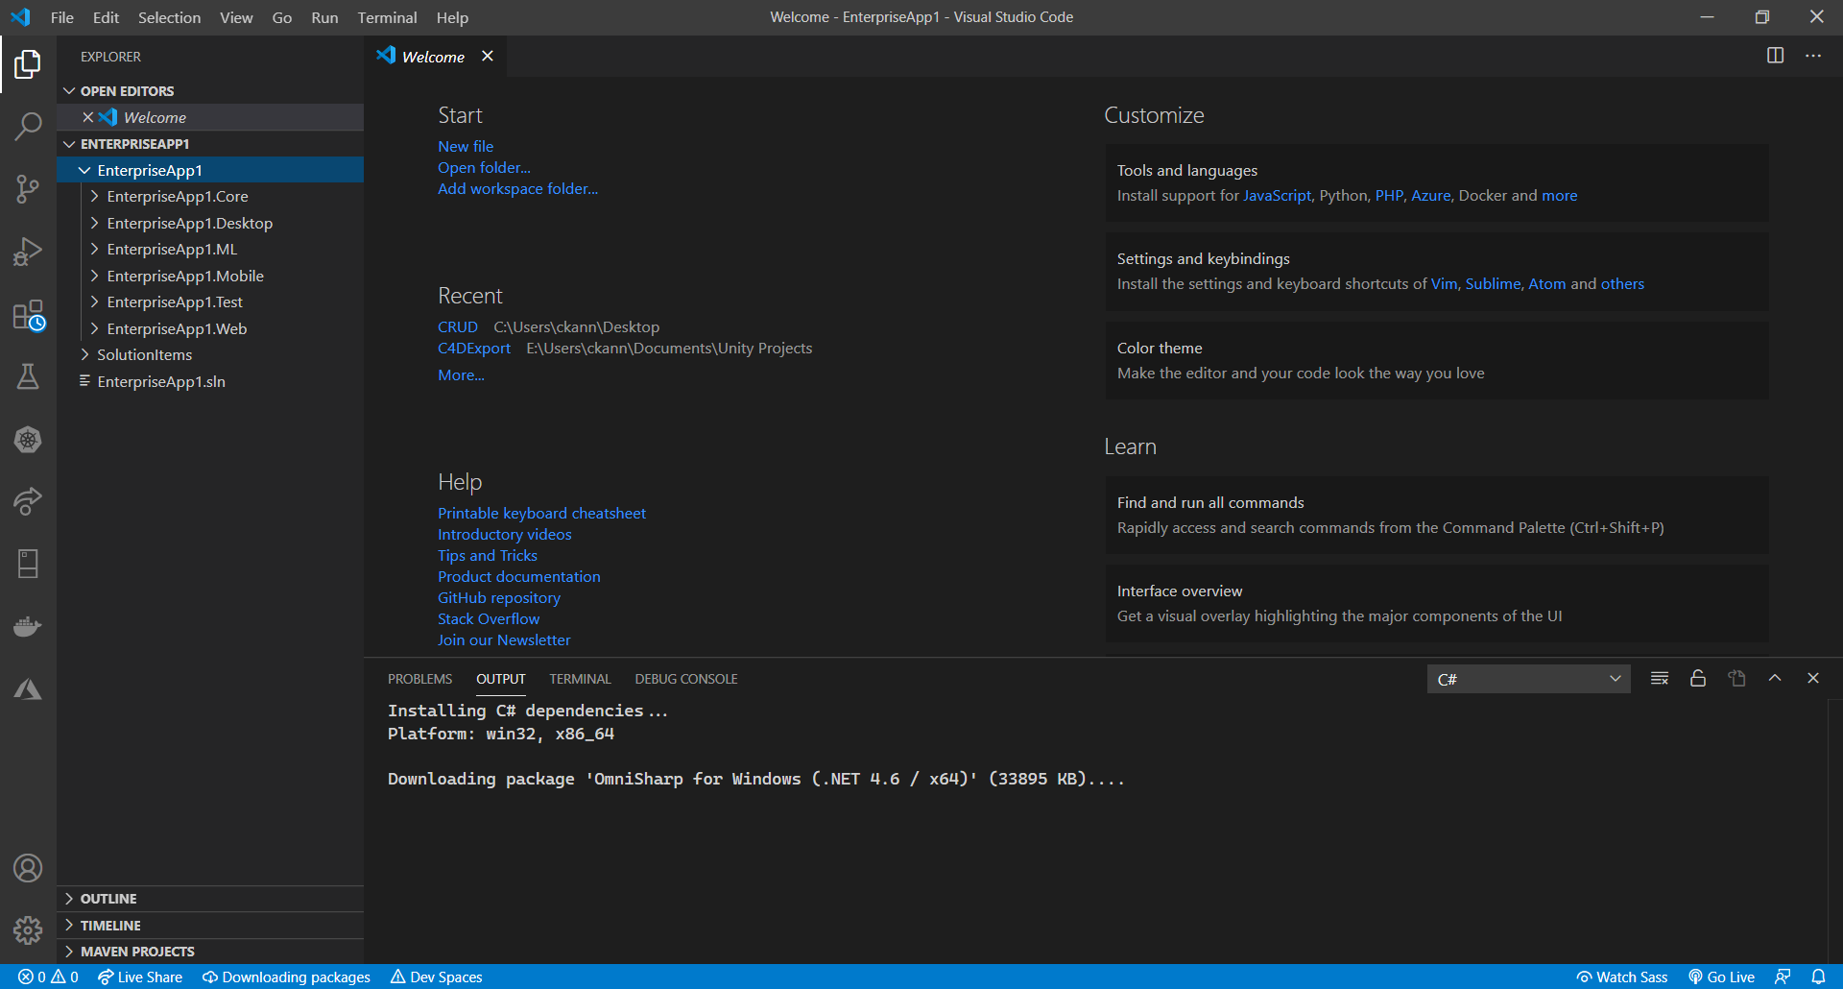1843x989 pixels.
Task: Expand the SolutionItems folder
Action: pos(84,354)
